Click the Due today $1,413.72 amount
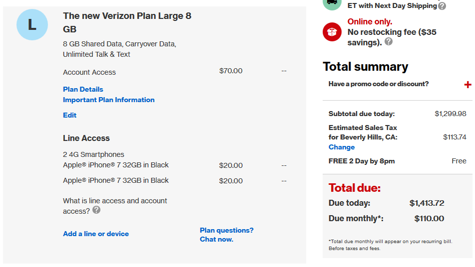 click(427, 203)
